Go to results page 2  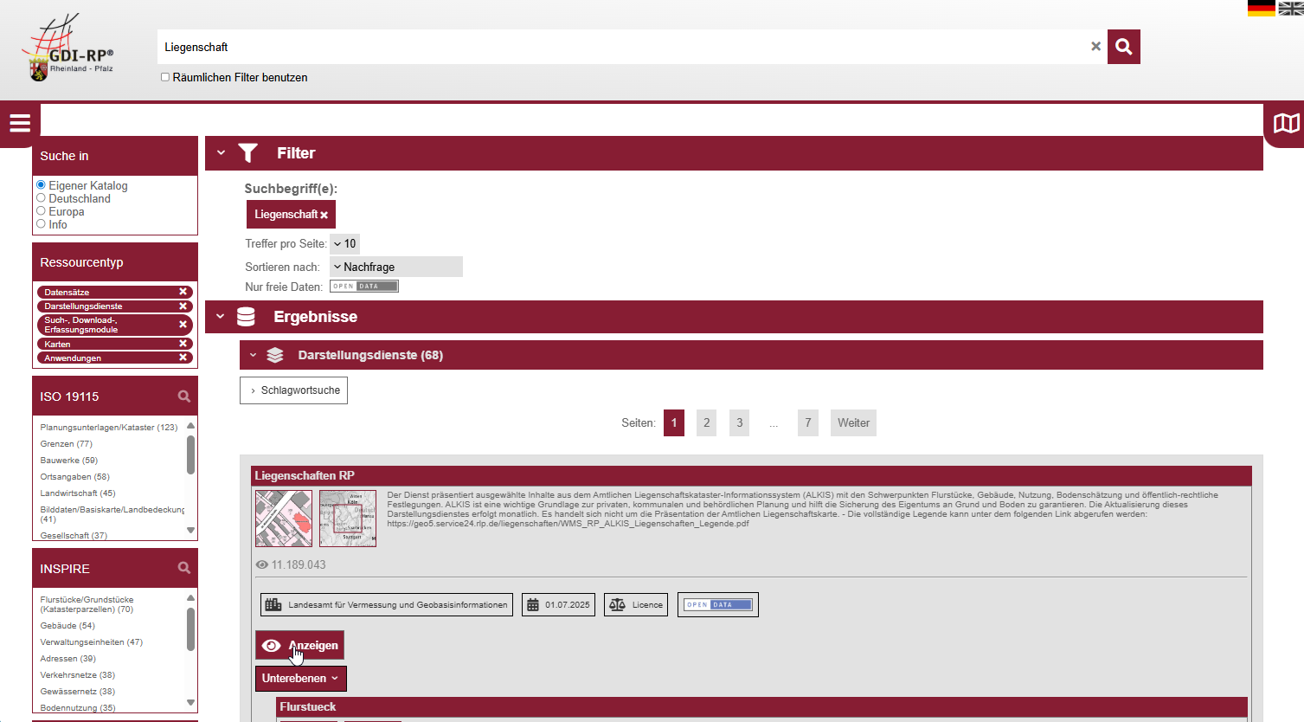pyautogui.click(x=706, y=423)
